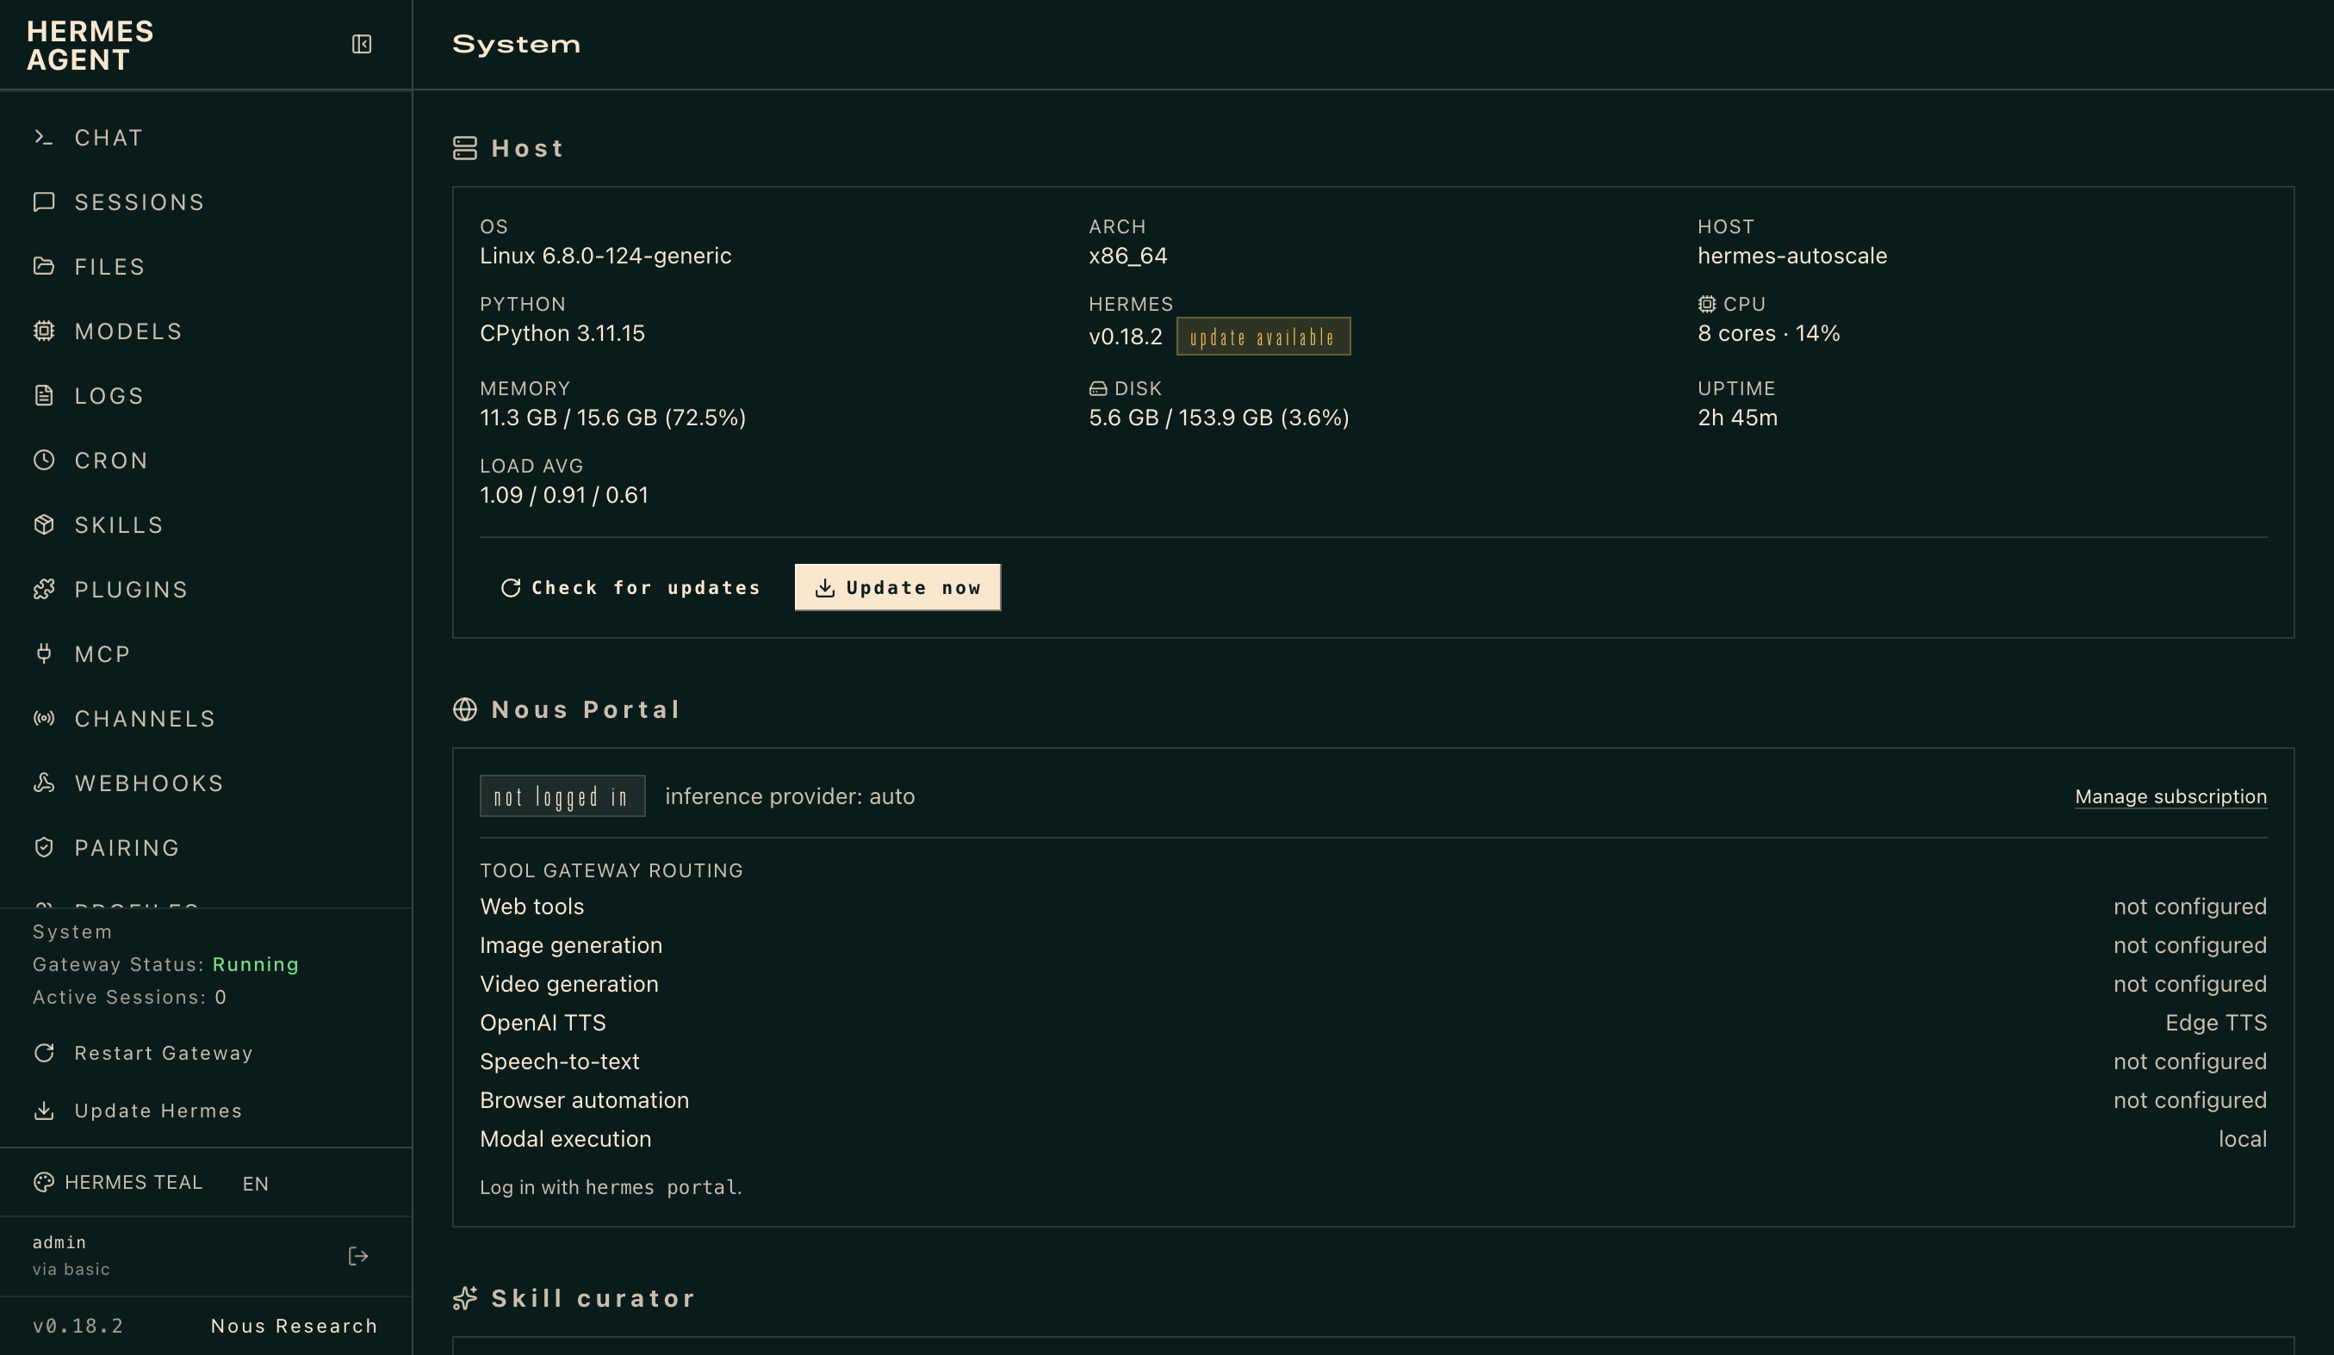The width and height of the screenshot is (2334, 1355).
Task: Log out using the exit icon
Action: [x=358, y=1256]
